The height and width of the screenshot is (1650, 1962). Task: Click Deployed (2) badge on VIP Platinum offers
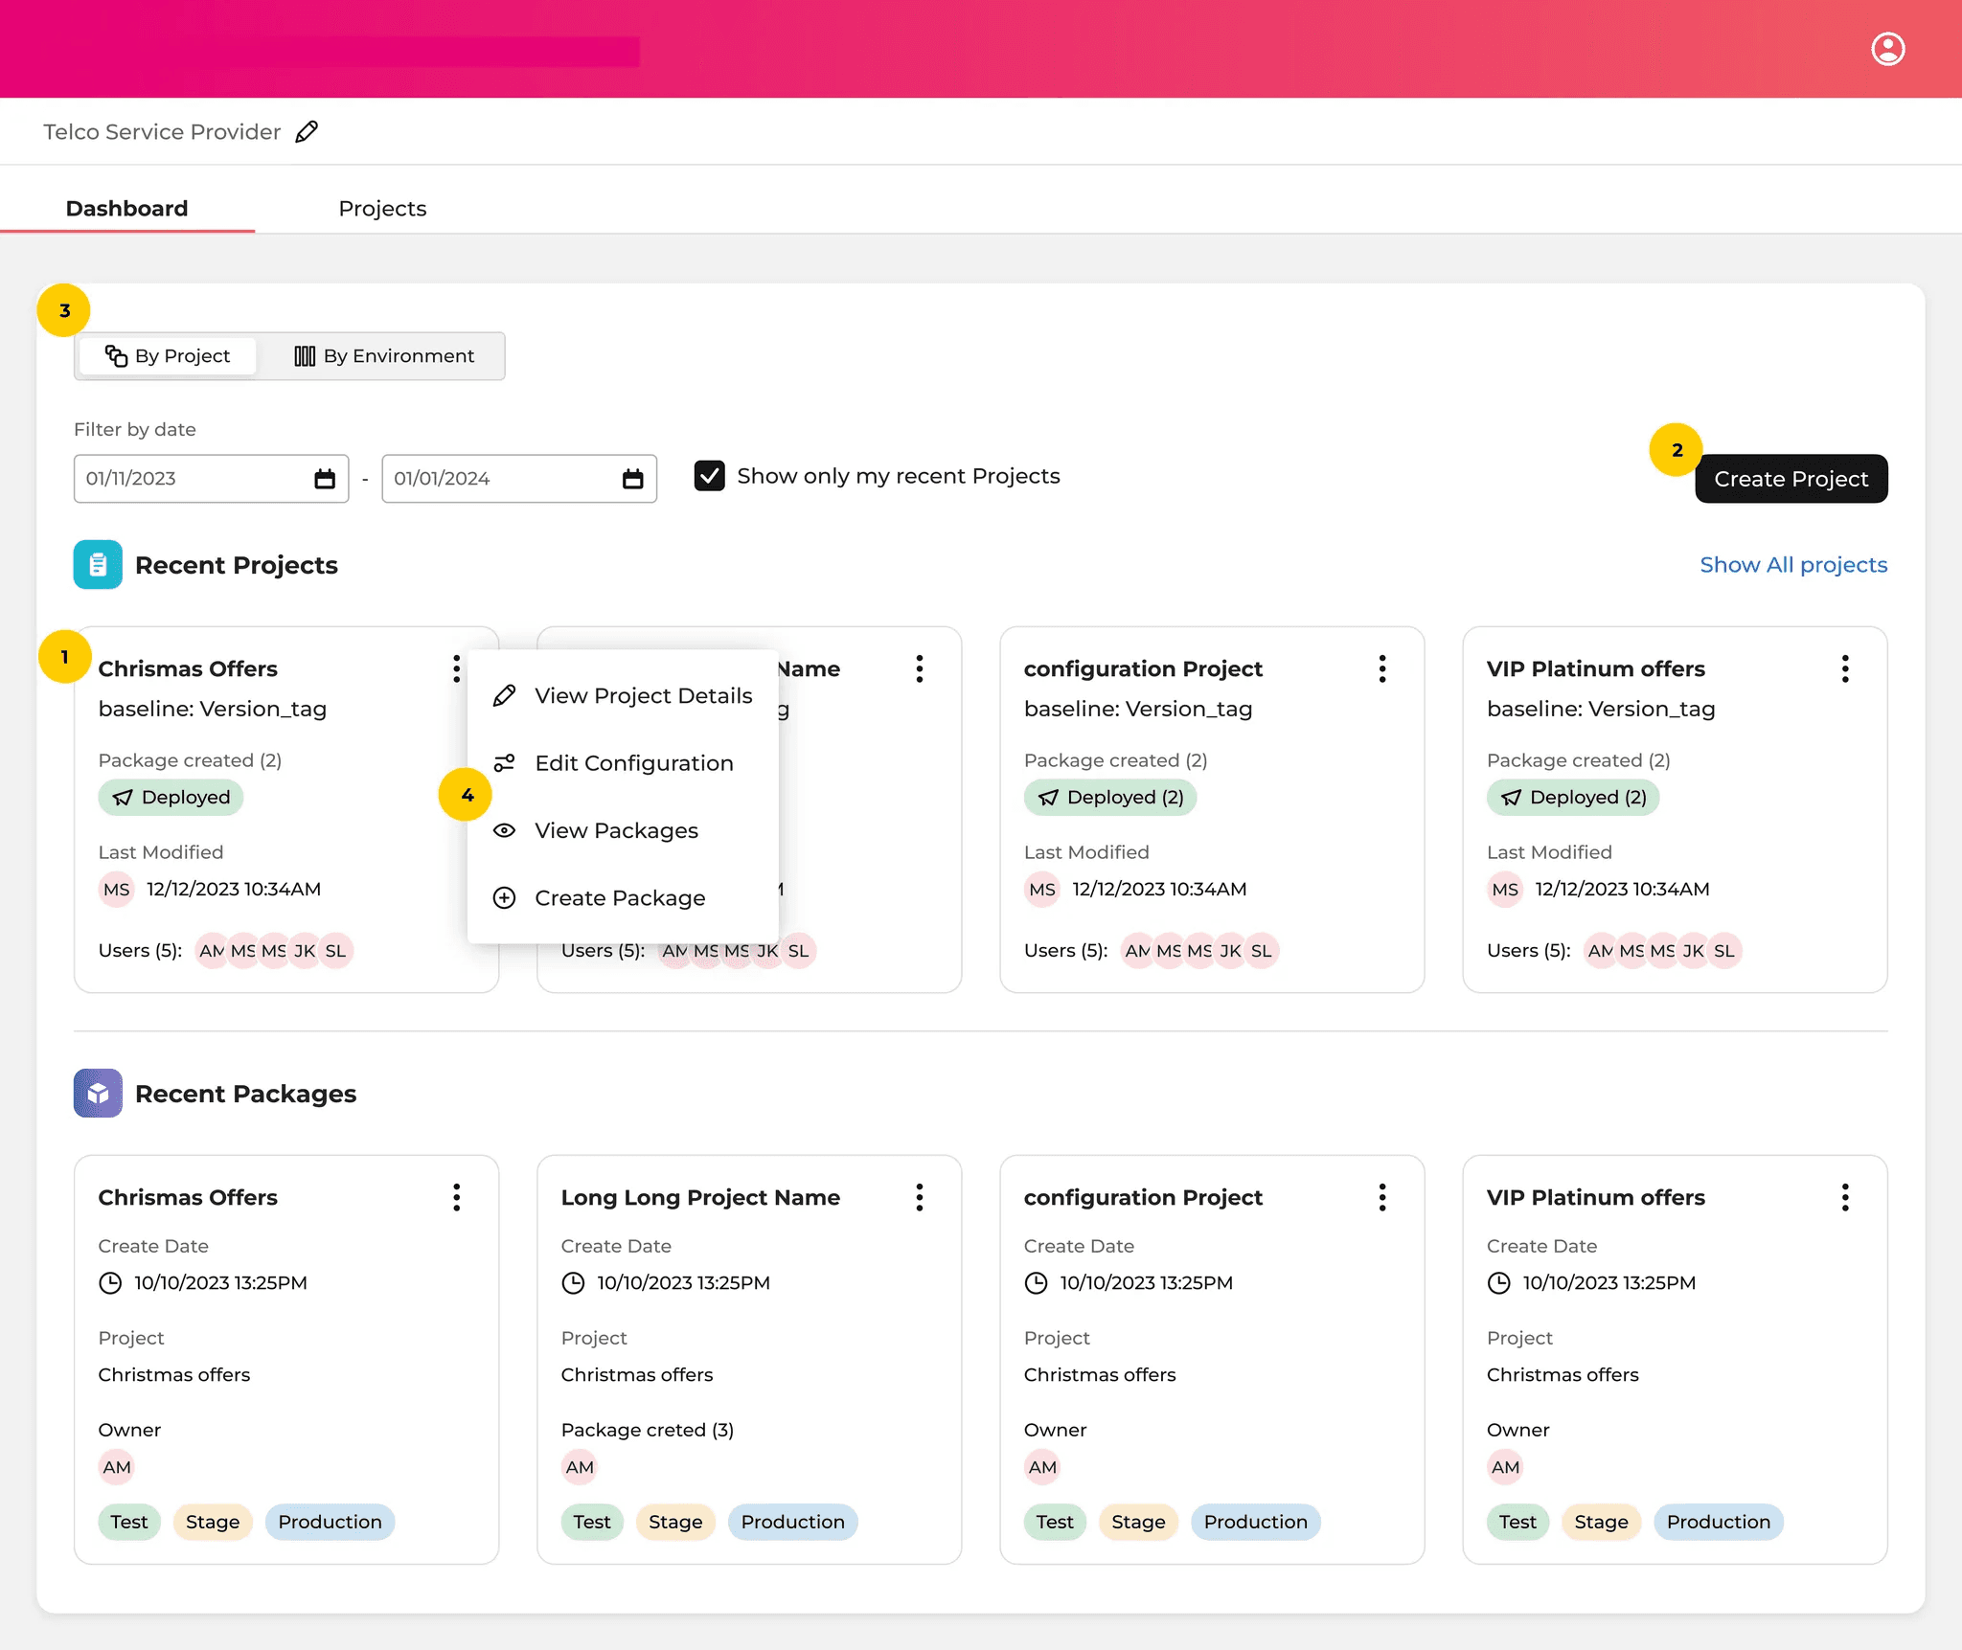[1572, 798]
